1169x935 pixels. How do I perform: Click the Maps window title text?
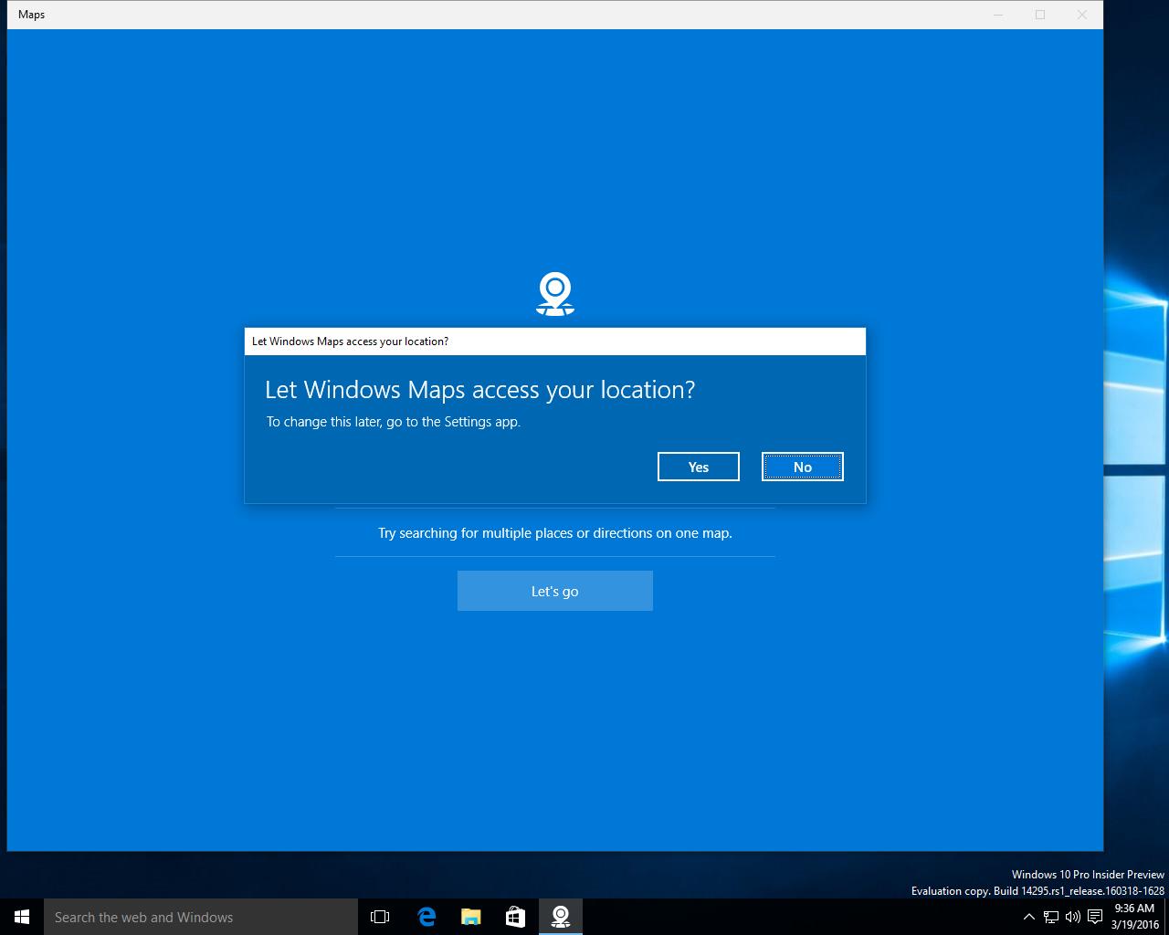click(x=32, y=15)
